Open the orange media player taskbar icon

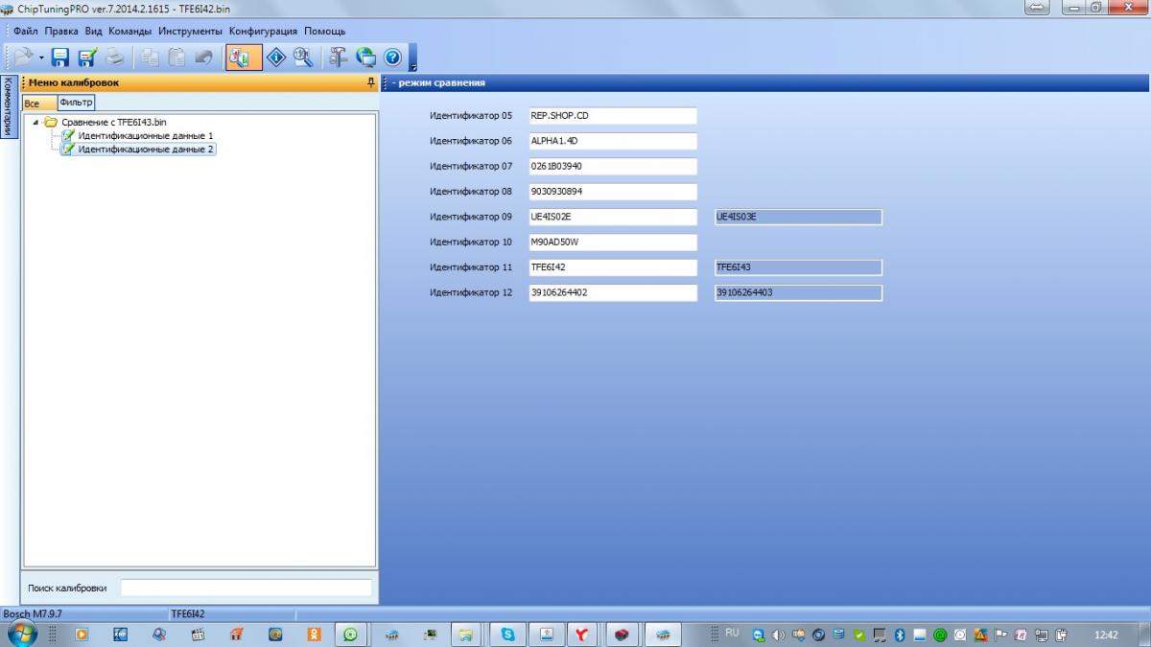point(82,635)
